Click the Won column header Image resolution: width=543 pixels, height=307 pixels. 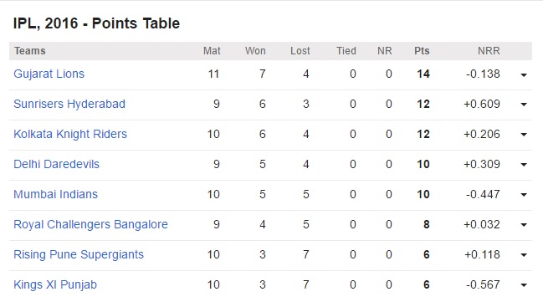(x=255, y=51)
